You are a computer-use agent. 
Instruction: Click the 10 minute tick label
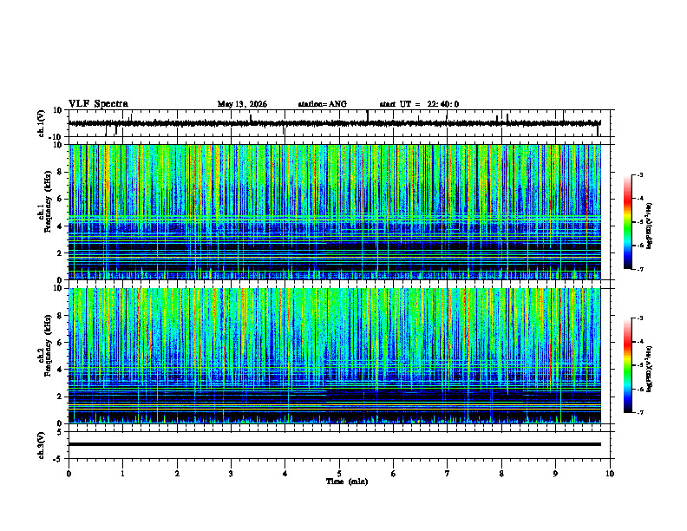click(x=610, y=474)
